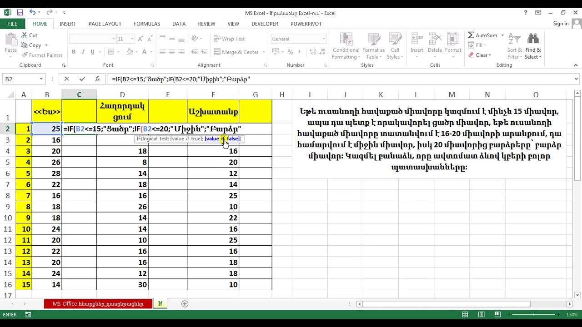Screen dimensions: 582x327
Task: Click Sign in link
Action: coord(561,24)
